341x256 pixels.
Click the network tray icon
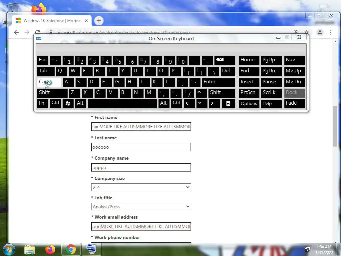pos(307,249)
